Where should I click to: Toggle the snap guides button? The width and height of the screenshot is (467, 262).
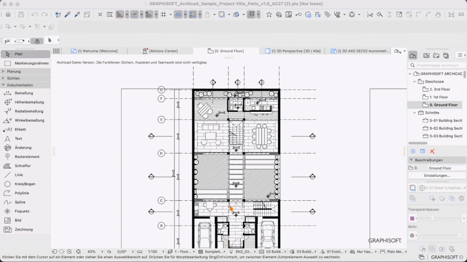(134, 15)
